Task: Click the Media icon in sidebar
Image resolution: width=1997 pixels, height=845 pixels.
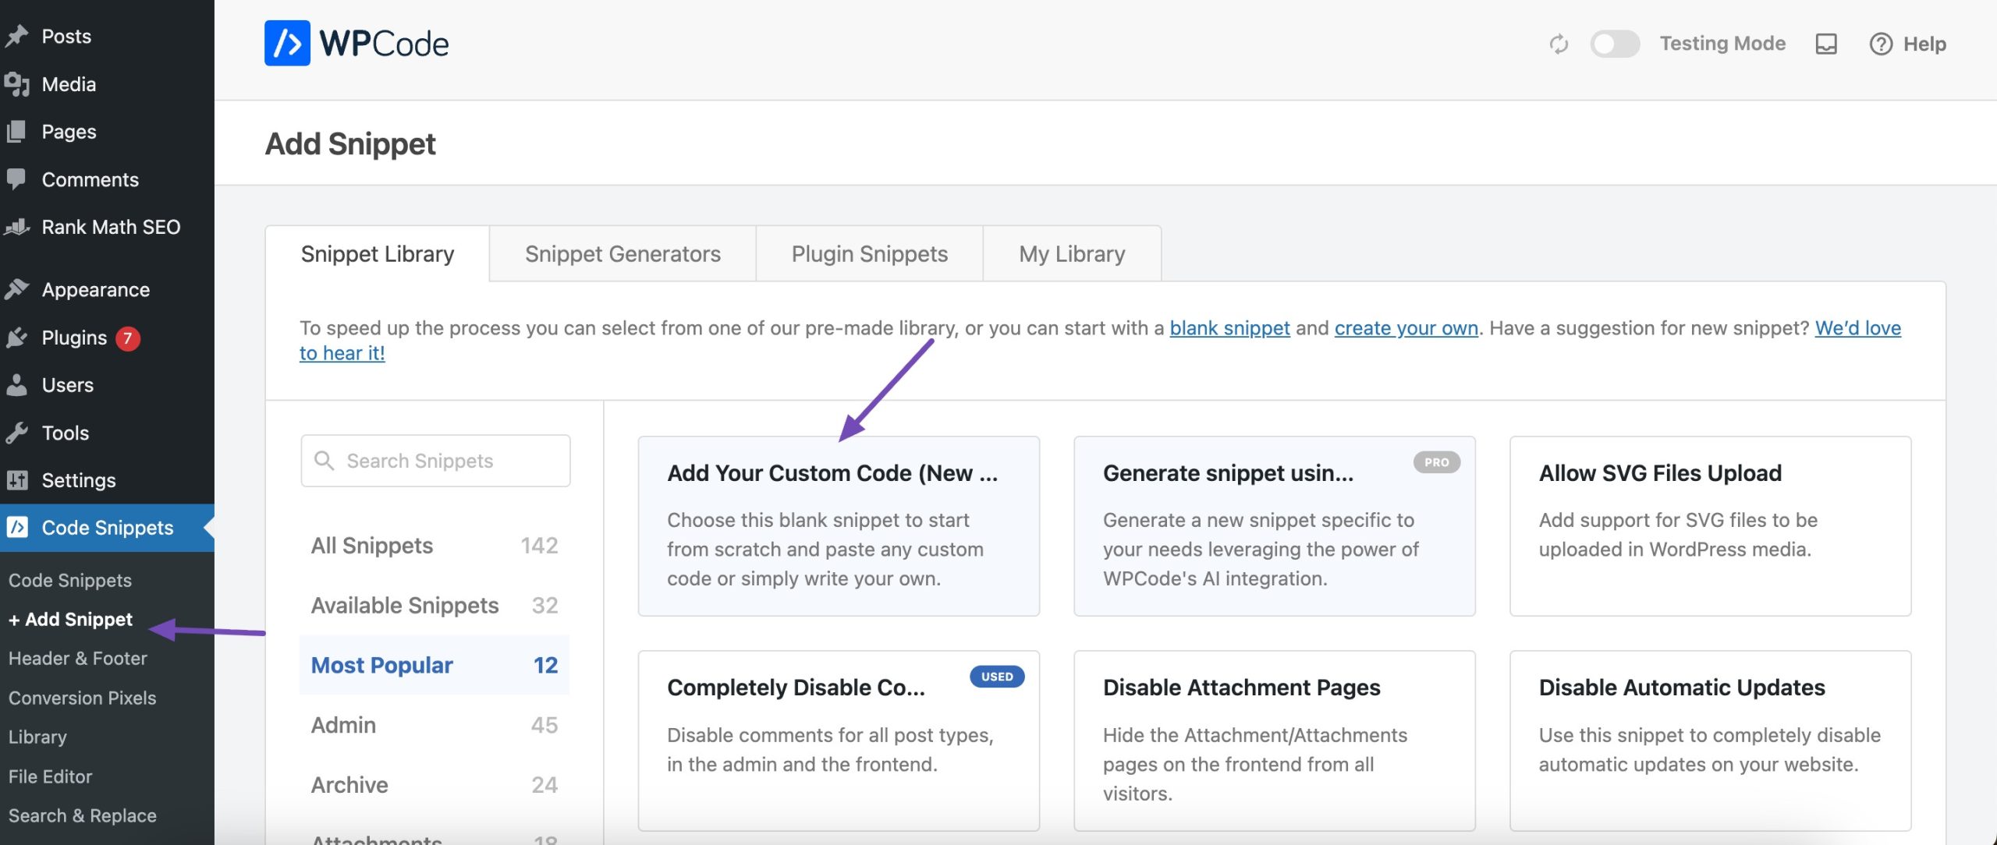Action: [16, 84]
